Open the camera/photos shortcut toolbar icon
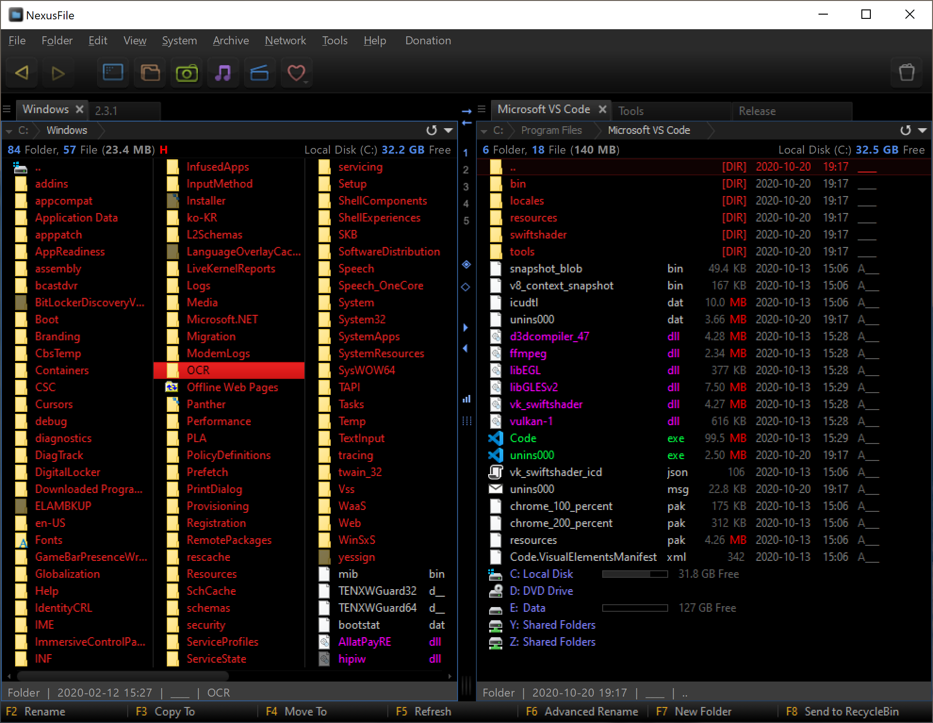The image size is (933, 723). point(187,73)
